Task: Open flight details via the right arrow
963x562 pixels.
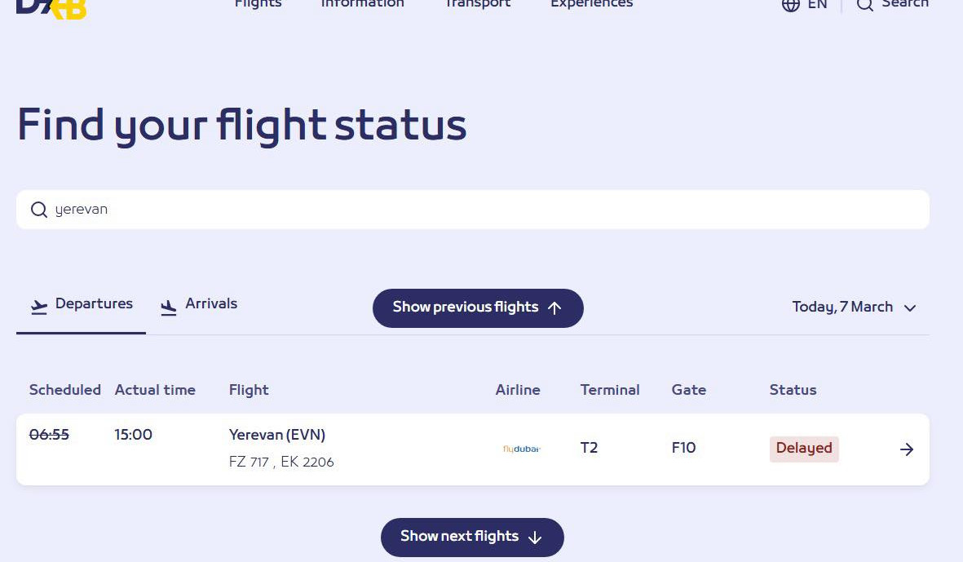Action: [x=907, y=449]
